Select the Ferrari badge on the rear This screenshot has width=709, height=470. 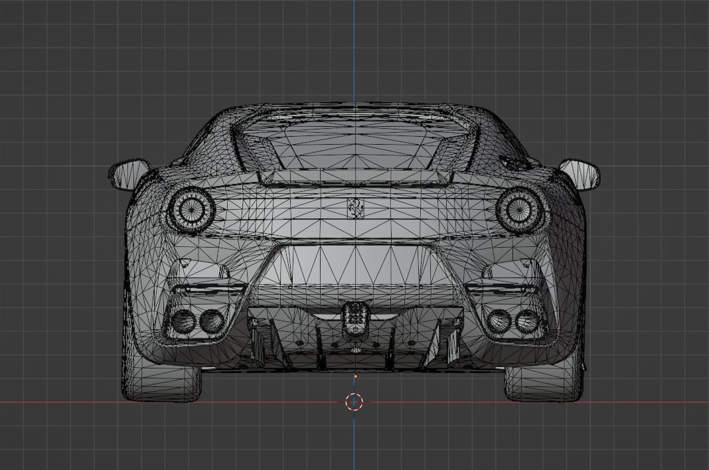354,210
